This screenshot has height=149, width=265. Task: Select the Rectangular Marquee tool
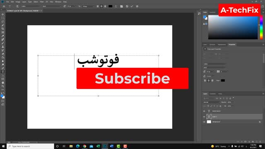point(3,18)
